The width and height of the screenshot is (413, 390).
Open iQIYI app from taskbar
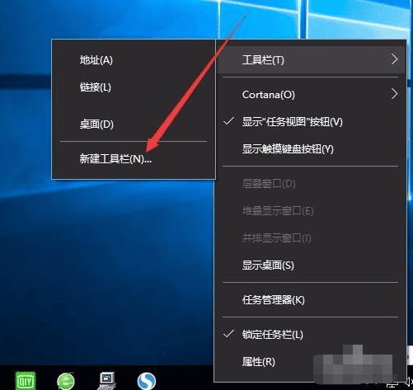[26, 381]
